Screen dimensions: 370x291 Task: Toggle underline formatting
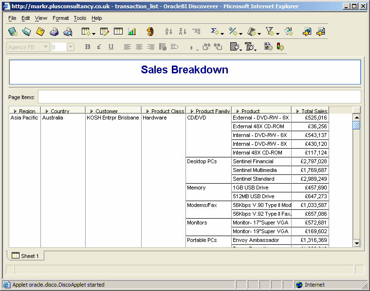tap(111, 47)
